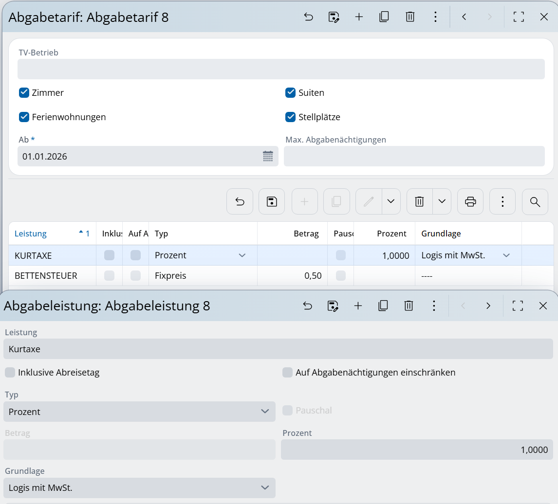This screenshot has width=558, height=504.
Task: Open the delete options dropdown arrow in grid toolbar
Action: point(442,201)
